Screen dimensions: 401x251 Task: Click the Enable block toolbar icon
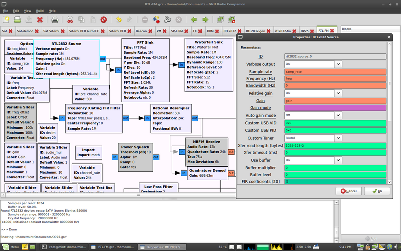tap(220, 20)
